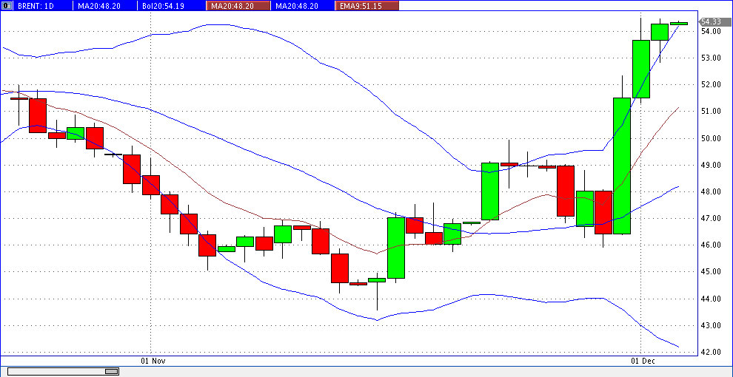
Task: Click the 42.00 price axis label
Action: coord(711,353)
